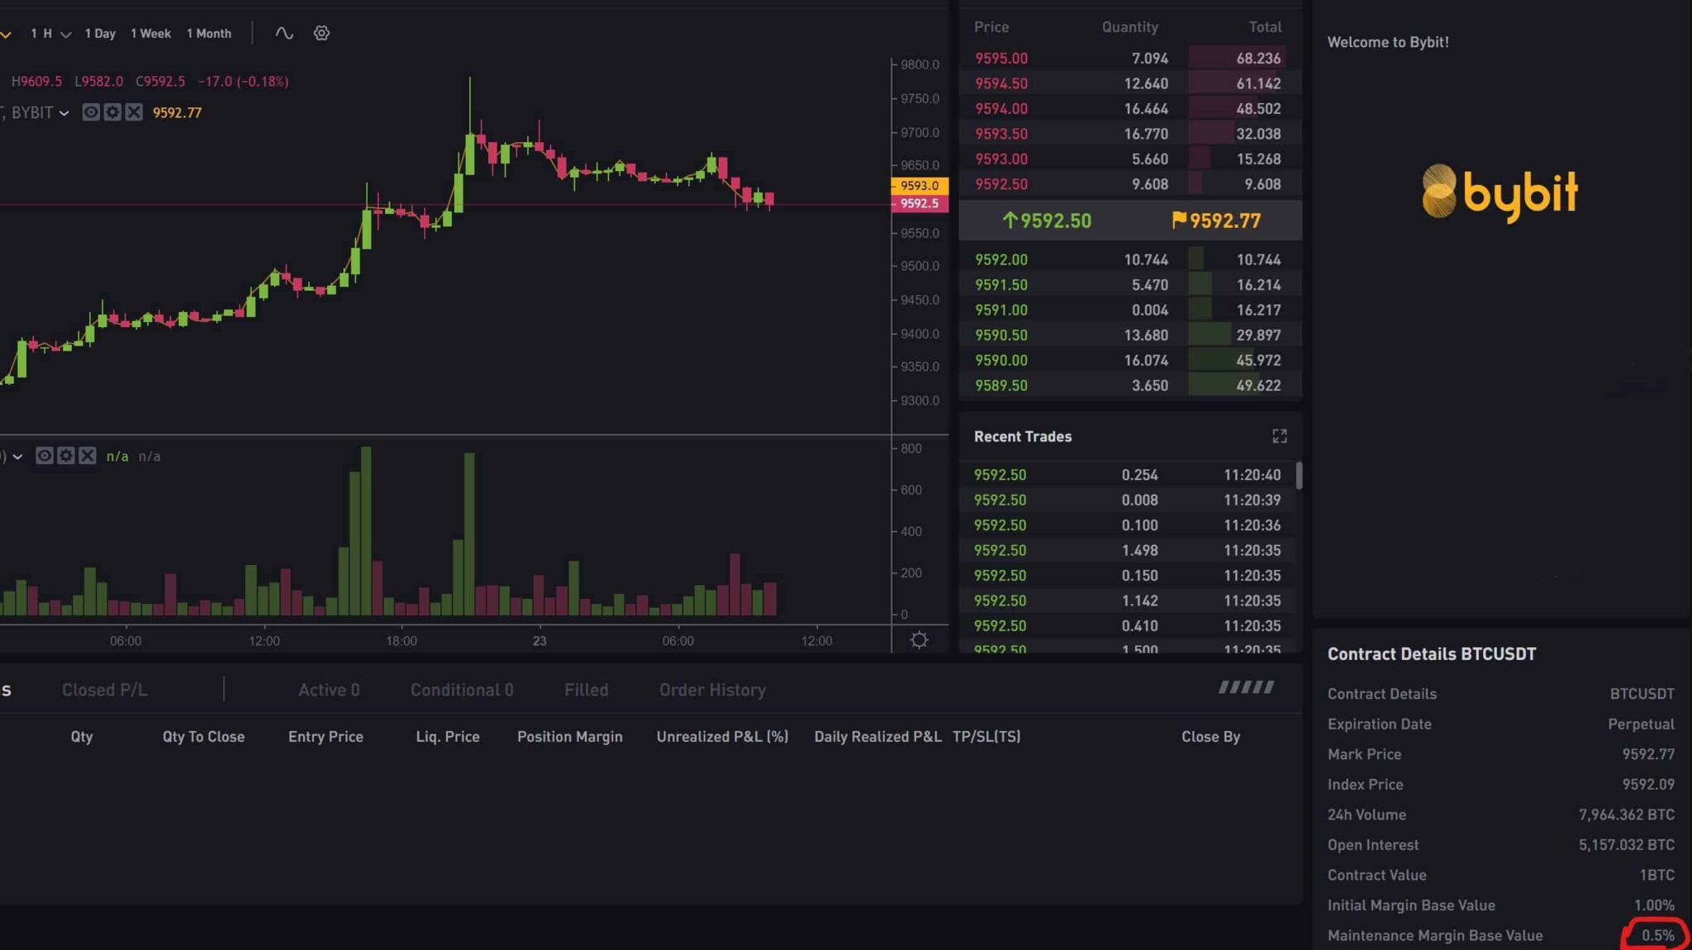The image size is (1692, 950).
Task: Select the 1 Month timeframe
Action: coord(209,33)
